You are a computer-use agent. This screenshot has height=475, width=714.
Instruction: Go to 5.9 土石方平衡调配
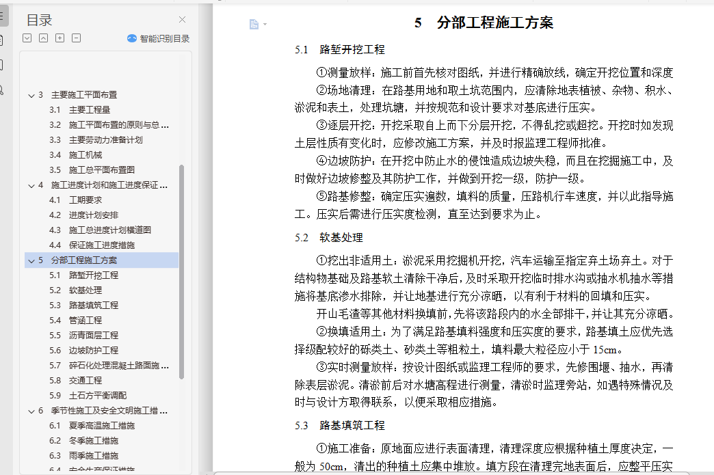click(x=88, y=395)
